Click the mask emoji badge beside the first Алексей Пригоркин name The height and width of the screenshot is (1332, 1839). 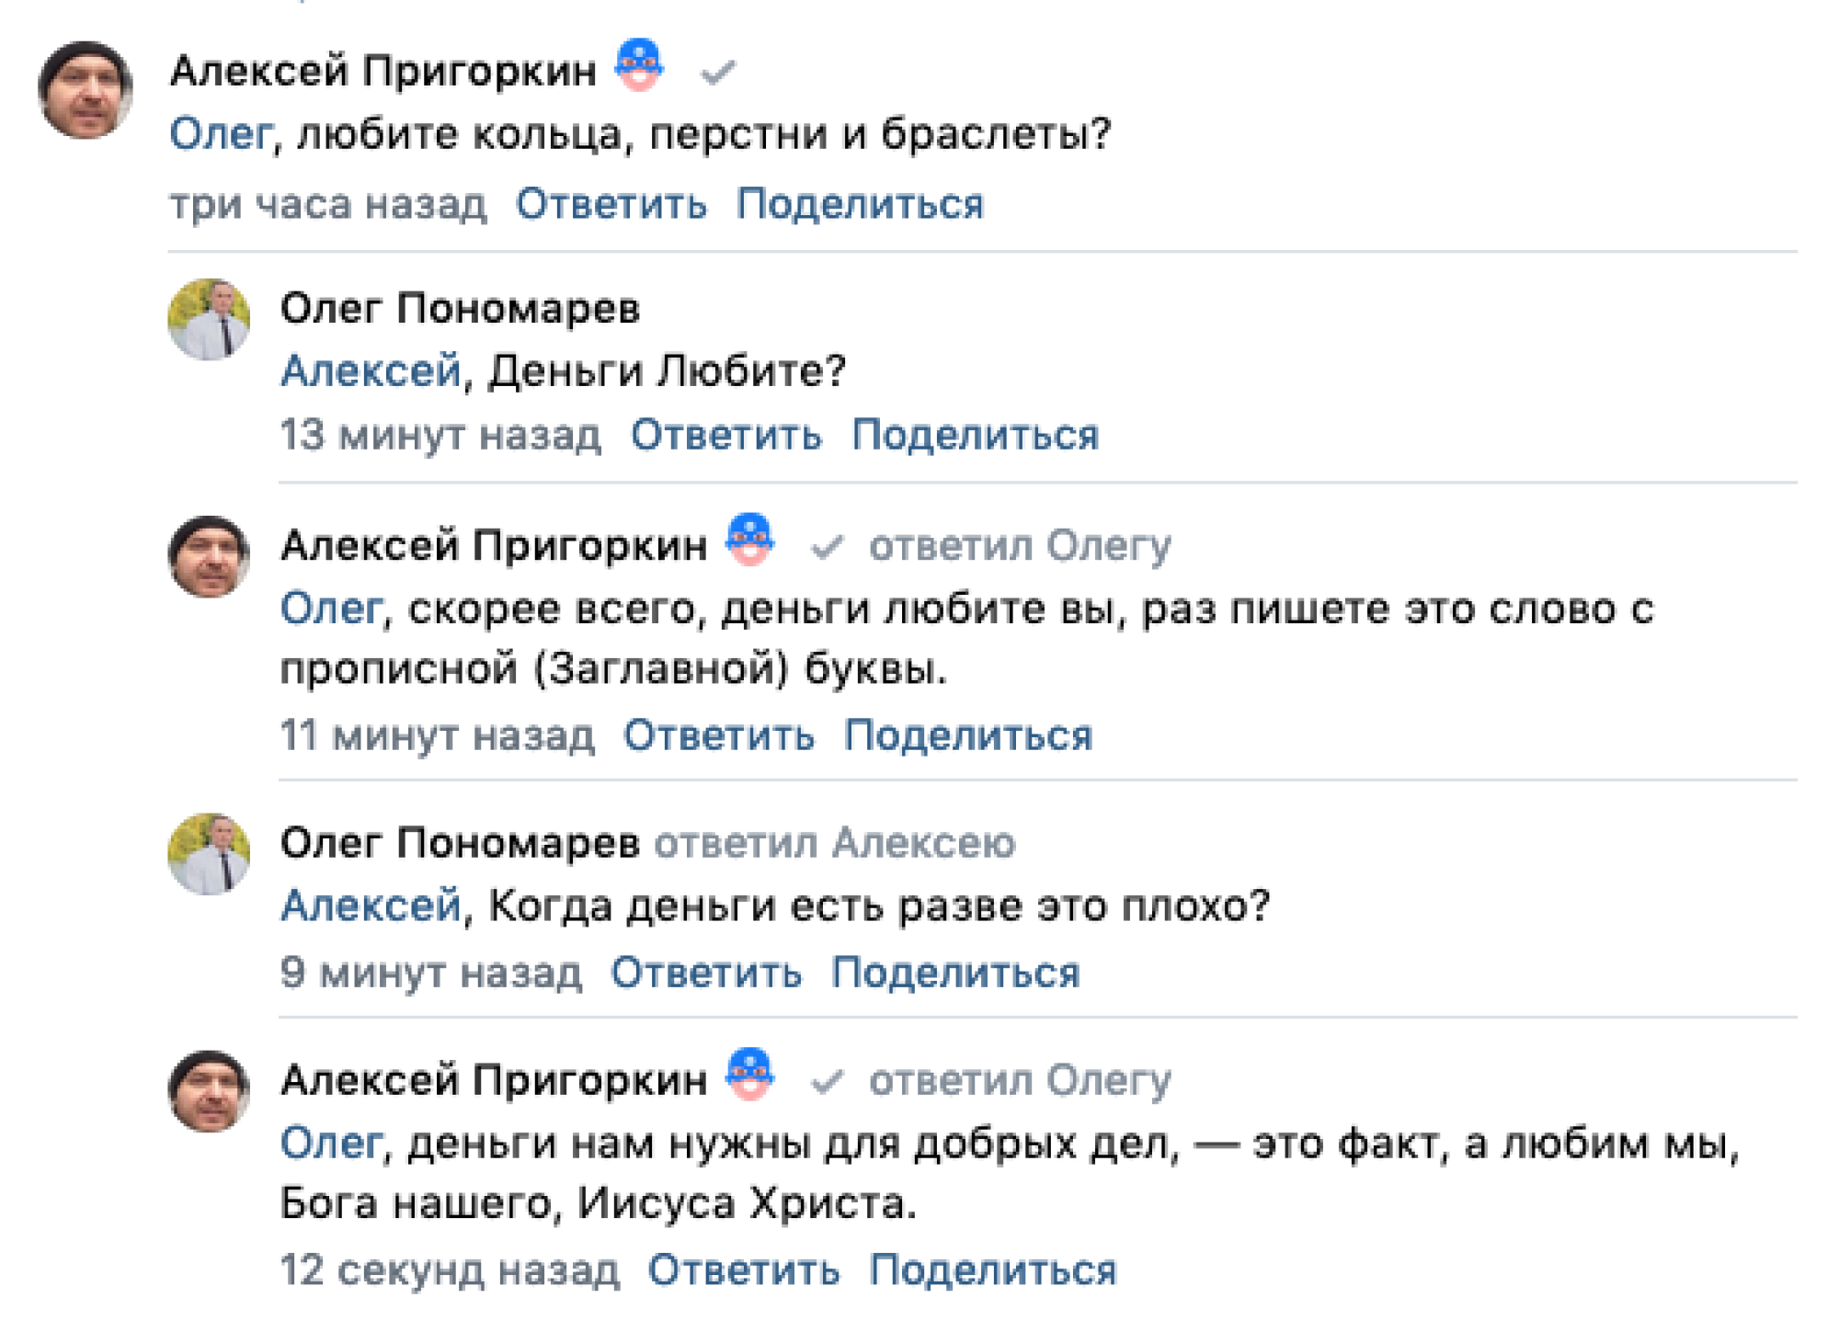[x=639, y=64]
